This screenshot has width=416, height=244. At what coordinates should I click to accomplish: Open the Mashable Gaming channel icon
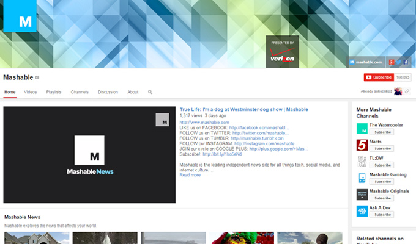tap(362, 178)
